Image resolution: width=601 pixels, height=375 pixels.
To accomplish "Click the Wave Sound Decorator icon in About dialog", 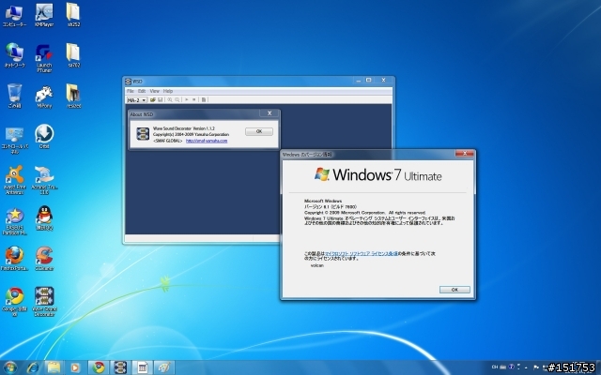I will pyautogui.click(x=143, y=134).
